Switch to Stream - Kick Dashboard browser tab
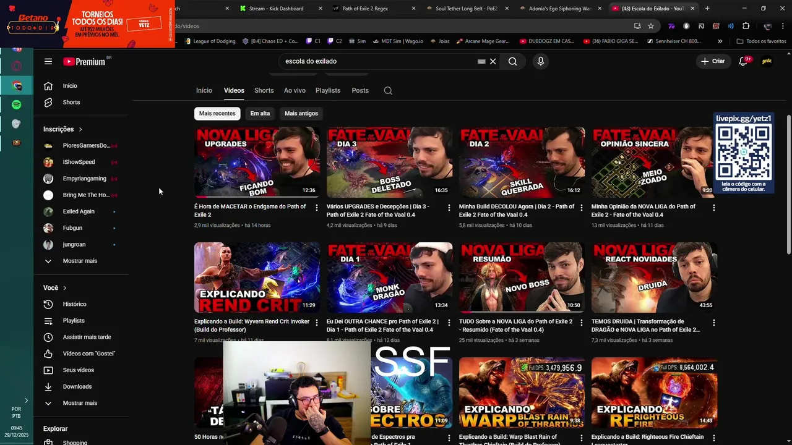Image resolution: width=792 pixels, height=445 pixels. click(x=275, y=9)
